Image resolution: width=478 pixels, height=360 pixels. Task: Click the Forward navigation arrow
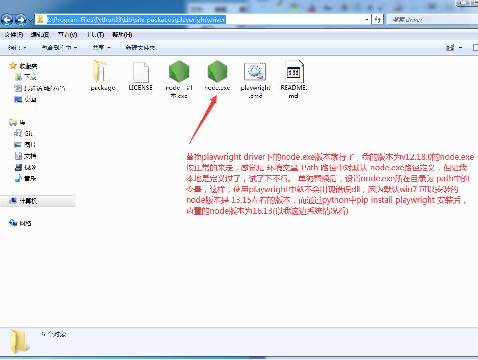tap(21, 20)
